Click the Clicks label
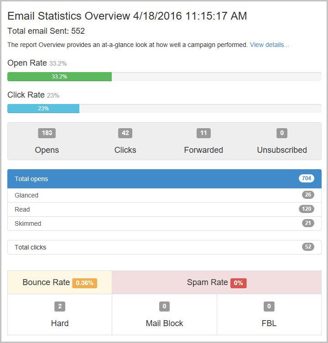Image resolution: width=328 pixels, height=343 pixels. 125,150
